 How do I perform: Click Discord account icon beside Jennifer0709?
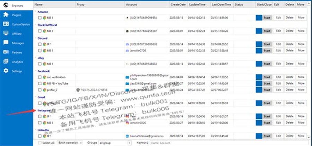[x=127, y=50]
